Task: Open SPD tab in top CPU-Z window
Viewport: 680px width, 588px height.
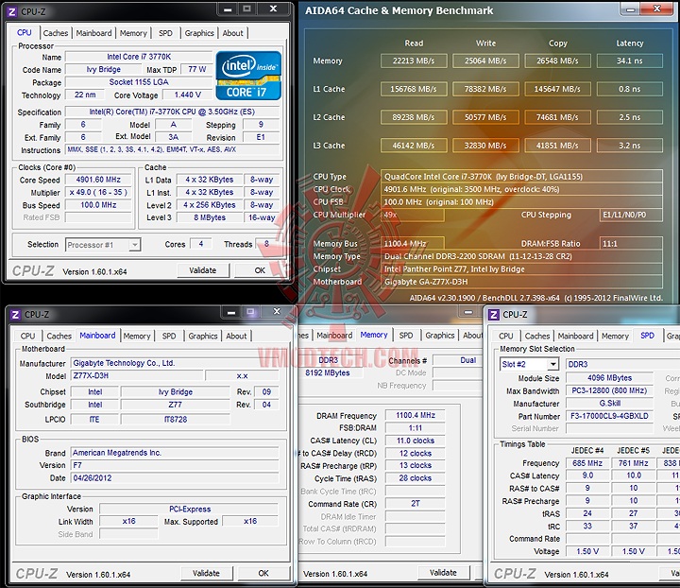Action: pos(165,33)
